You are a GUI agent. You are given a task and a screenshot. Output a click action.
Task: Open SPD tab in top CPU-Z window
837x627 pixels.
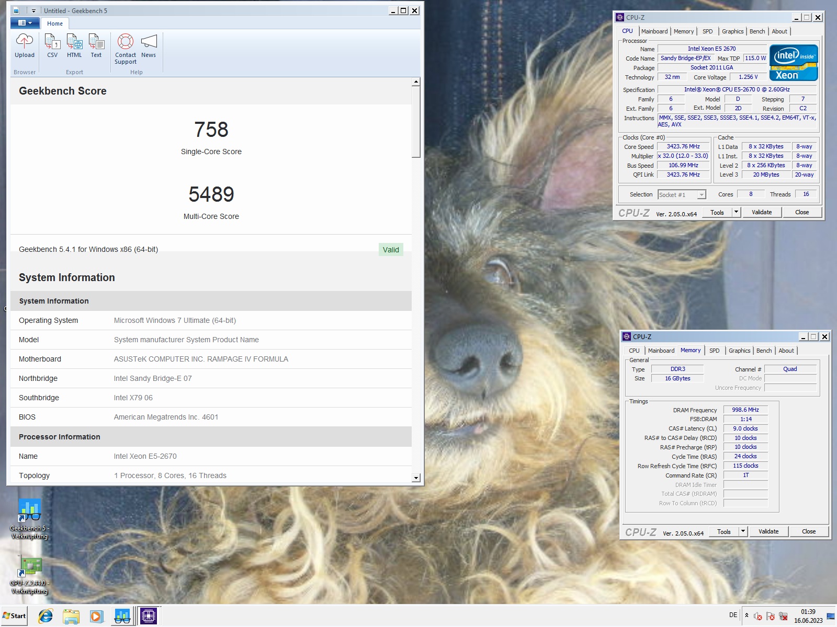click(x=708, y=31)
